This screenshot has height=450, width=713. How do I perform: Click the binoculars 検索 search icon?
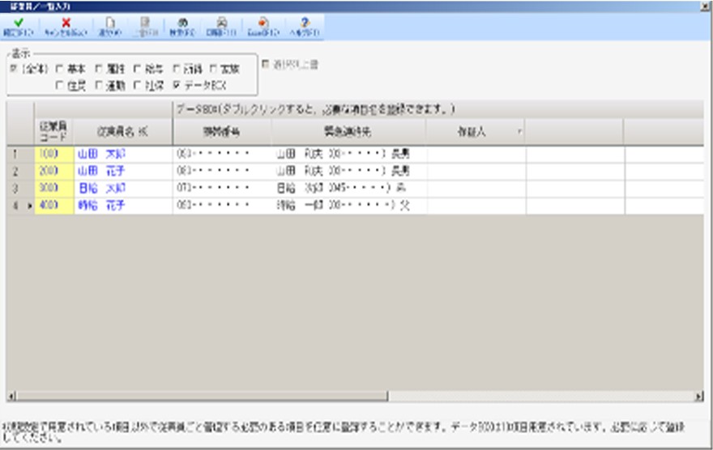183,25
